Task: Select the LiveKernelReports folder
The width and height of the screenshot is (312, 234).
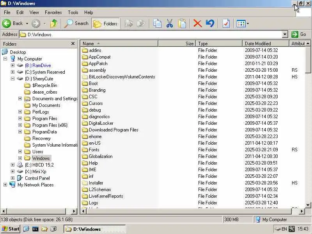Action: click(x=106, y=196)
